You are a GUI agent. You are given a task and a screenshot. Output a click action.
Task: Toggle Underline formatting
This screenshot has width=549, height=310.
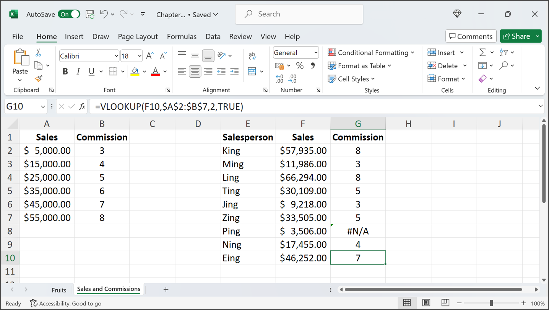point(91,71)
